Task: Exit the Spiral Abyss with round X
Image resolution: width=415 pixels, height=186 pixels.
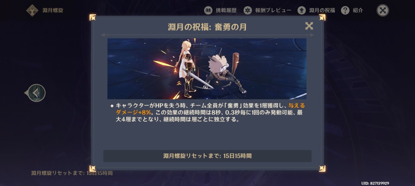Action: coord(383,10)
